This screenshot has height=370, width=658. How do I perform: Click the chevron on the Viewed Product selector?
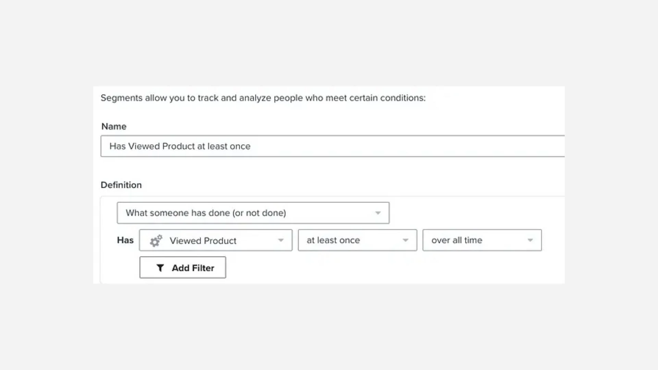(x=281, y=240)
